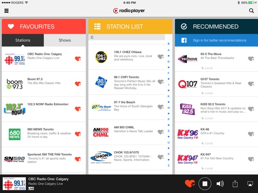Tap the 97-7 the Beach logo
The height and width of the screenshot is (193, 258).
click(101, 107)
